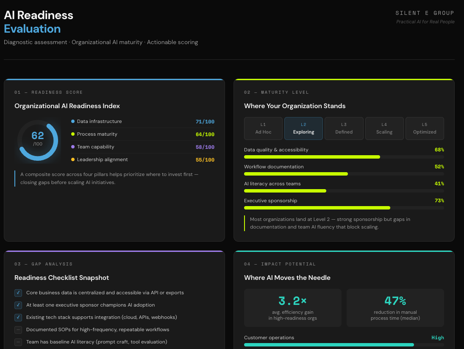Click the 62/100 readiness score
This screenshot has width=464, height=349.
(x=38, y=136)
